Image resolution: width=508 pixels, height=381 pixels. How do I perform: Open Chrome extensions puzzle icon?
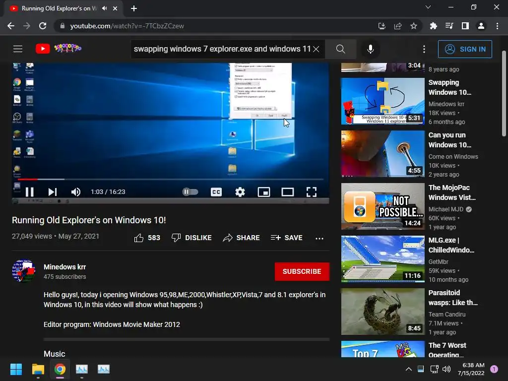433,26
